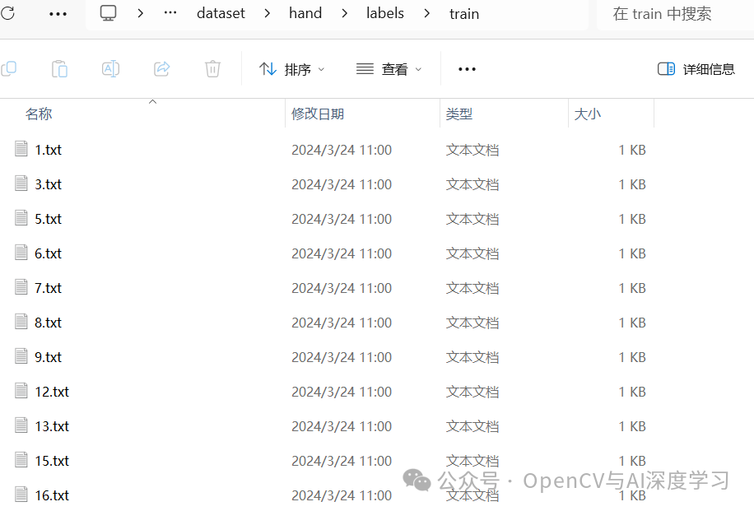Click the share icon in toolbar
The width and height of the screenshot is (754, 511).
pyautogui.click(x=162, y=69)
